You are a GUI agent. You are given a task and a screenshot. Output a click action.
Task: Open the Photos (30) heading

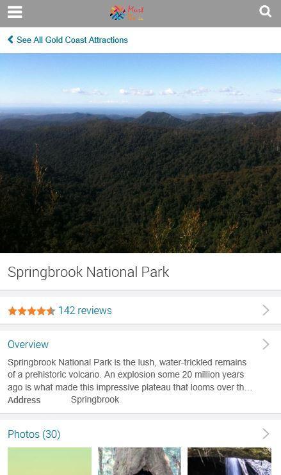[x=34, y=434]
